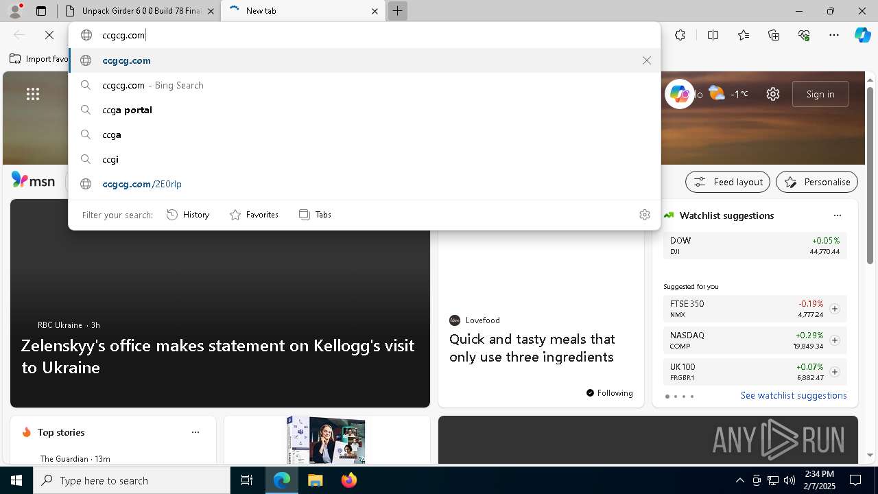Pick the ccga portal suggestion
Screen dimensions: 878x494
[364, 110]
